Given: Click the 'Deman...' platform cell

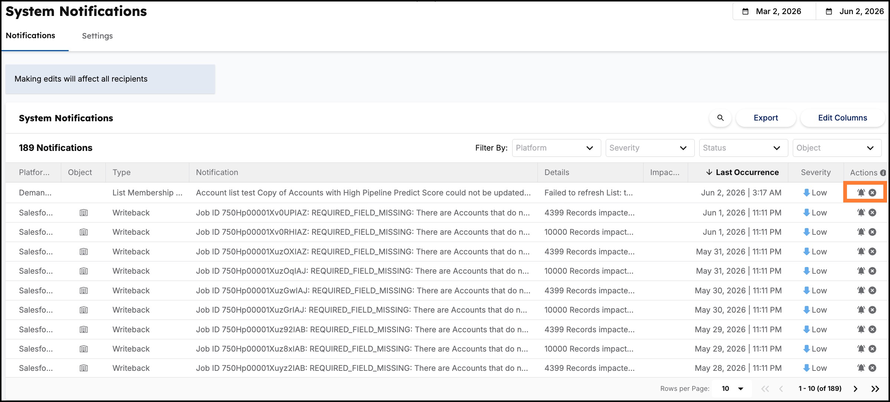Looking at the screenshot, I should pyautogui.click(x=35, y=193).
